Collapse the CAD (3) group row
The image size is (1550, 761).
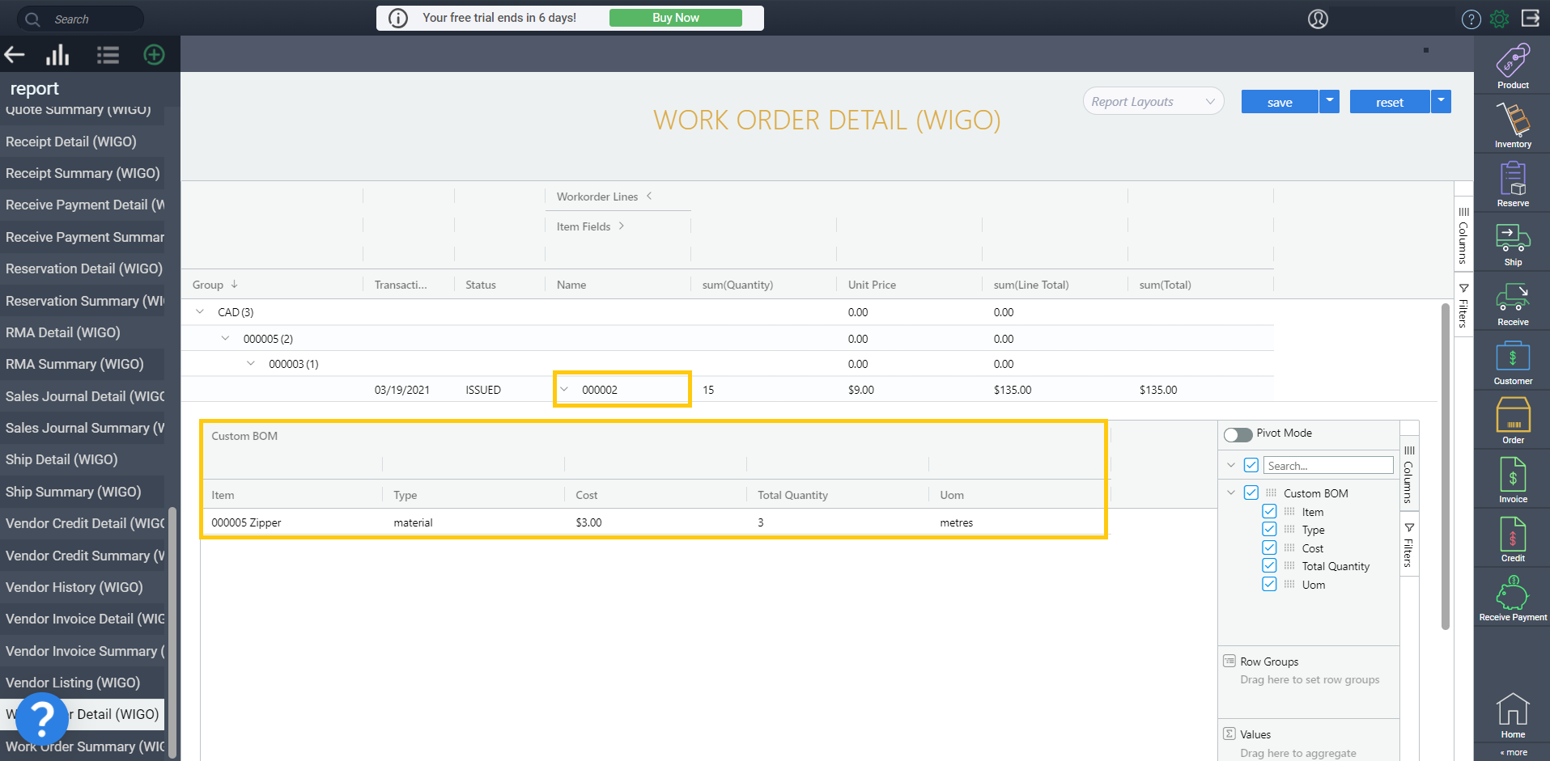[200, 311]
